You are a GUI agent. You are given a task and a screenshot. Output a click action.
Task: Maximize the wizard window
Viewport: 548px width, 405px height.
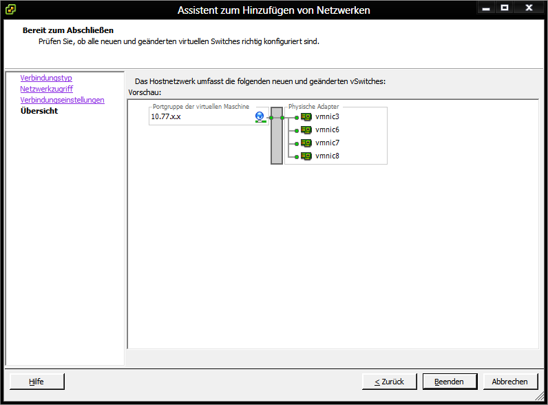coord(505,8)
